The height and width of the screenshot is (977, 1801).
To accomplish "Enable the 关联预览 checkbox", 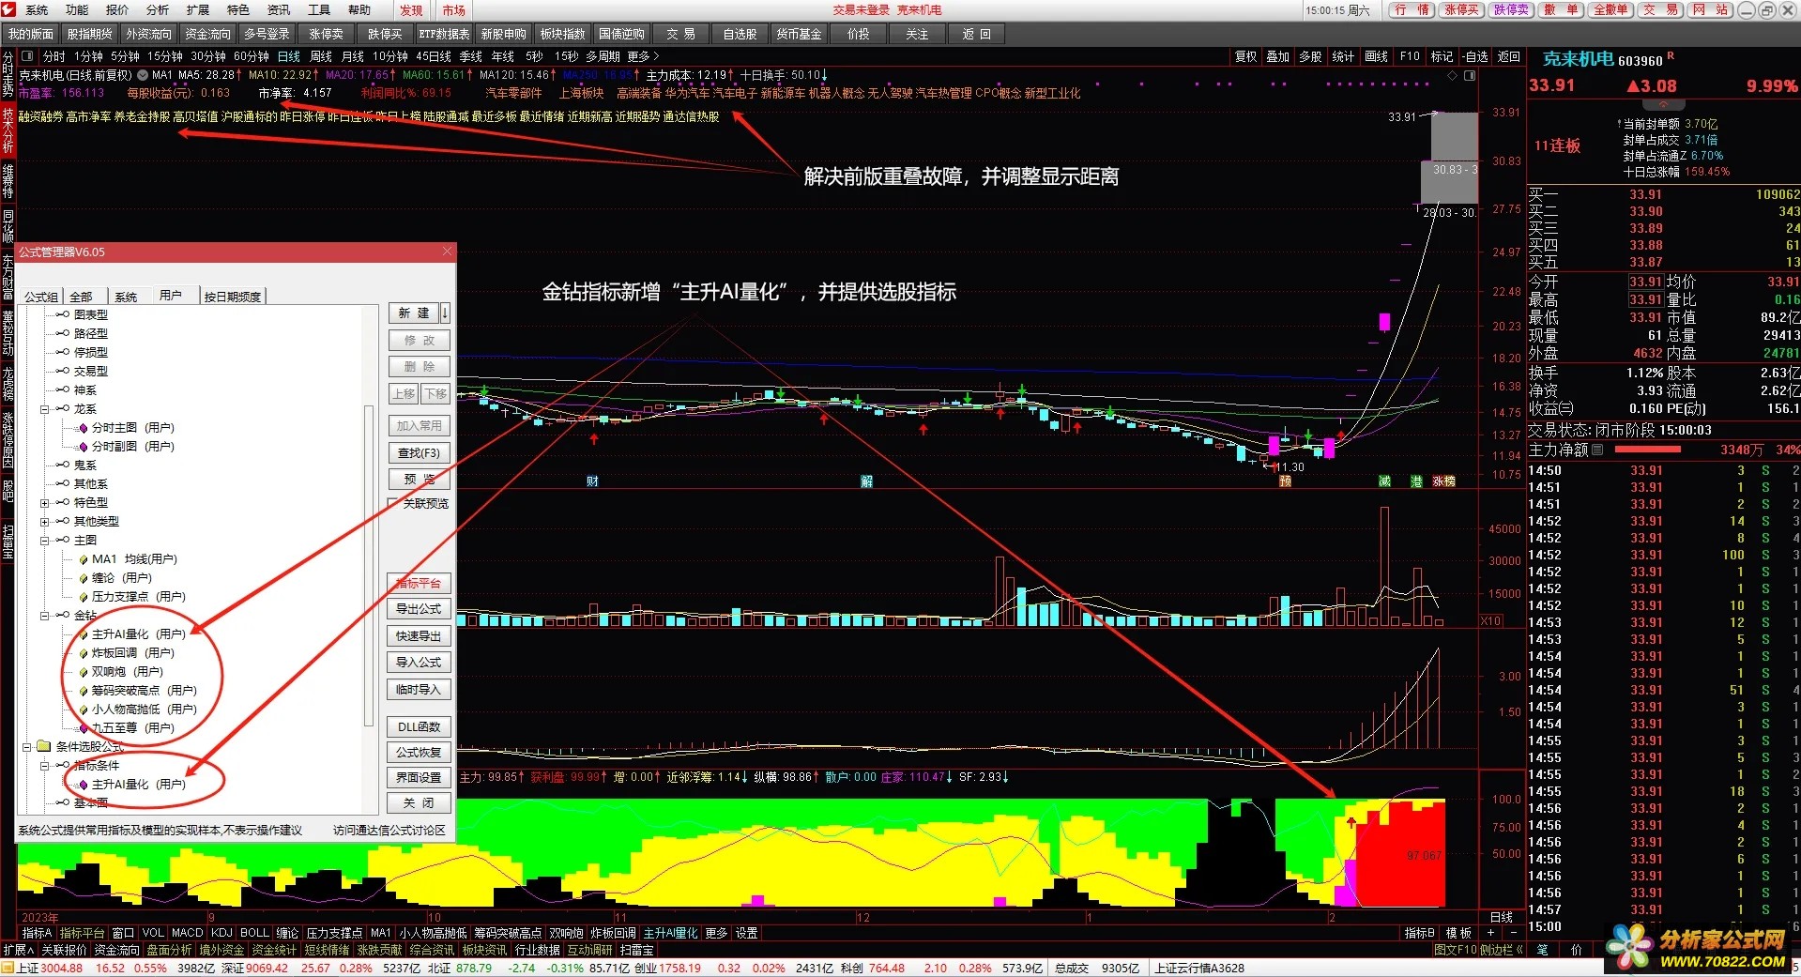I will tap(394, 504).
